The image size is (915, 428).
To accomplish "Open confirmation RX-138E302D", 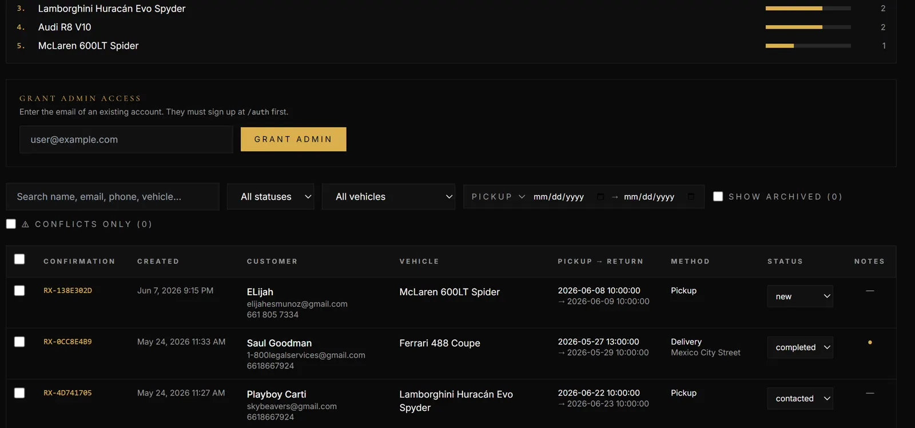I will point(67,291).
